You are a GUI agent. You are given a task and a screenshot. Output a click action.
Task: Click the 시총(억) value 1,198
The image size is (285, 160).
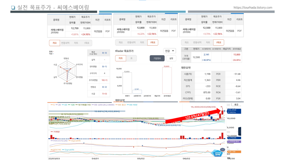[207, 74]
